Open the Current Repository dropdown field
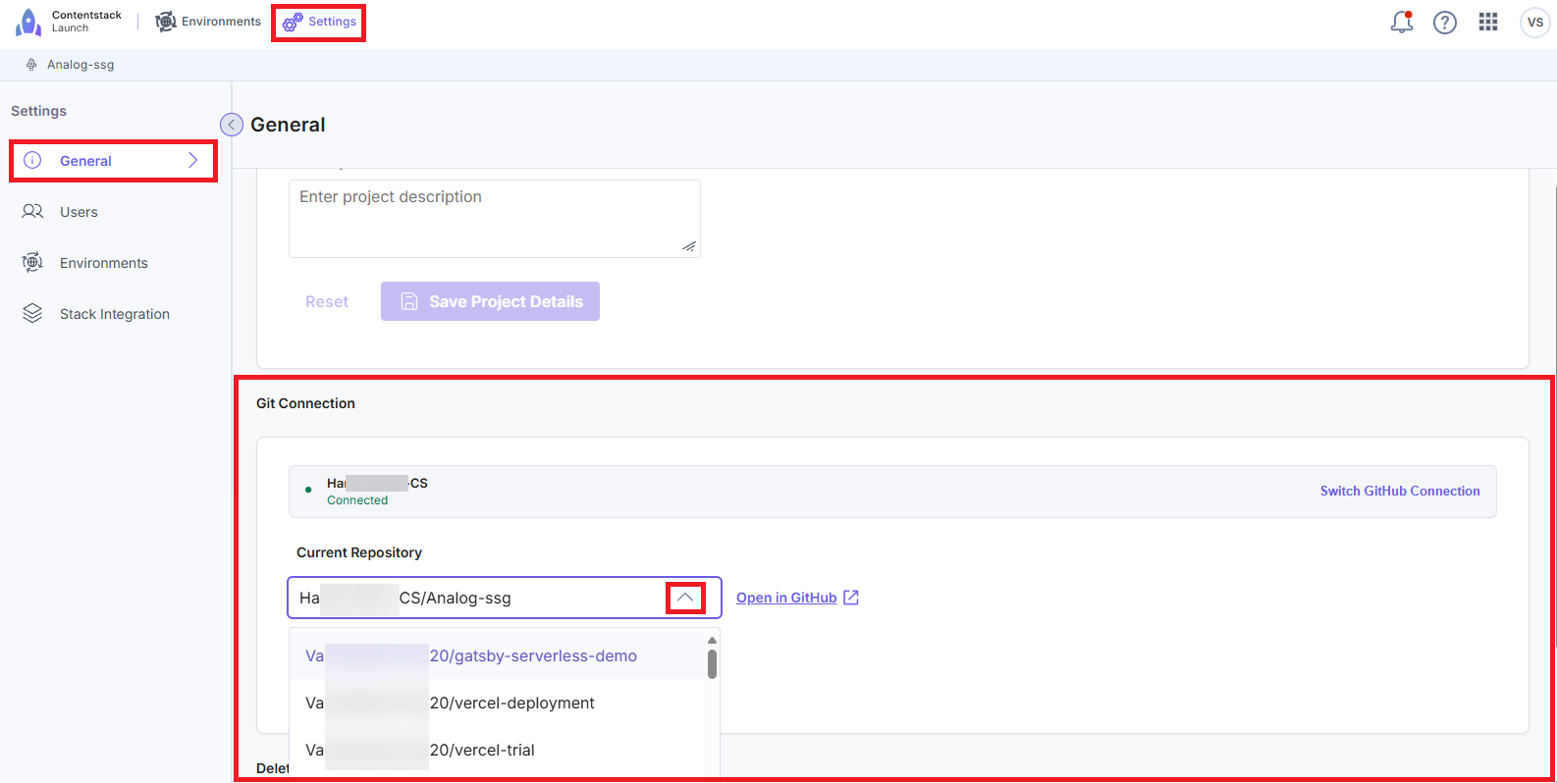1557x783 pixels. (x=505, y=598)
